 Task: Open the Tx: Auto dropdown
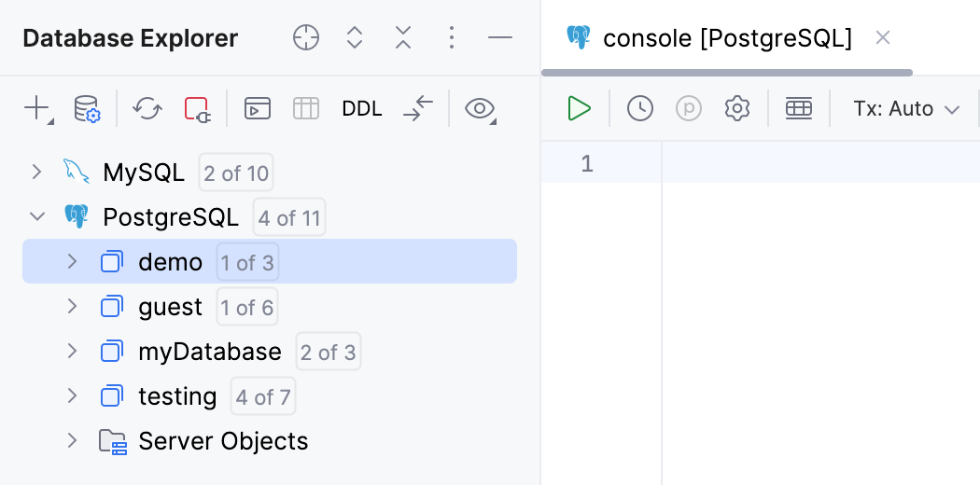point(906,108)
